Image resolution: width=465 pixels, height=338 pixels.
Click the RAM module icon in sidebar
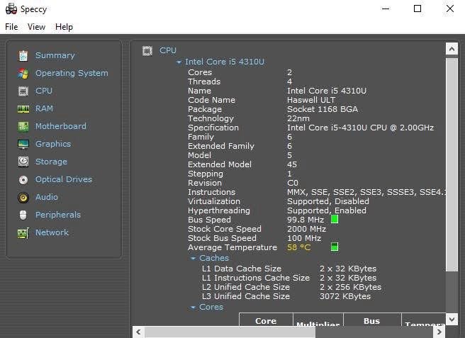tap(23, 109)
